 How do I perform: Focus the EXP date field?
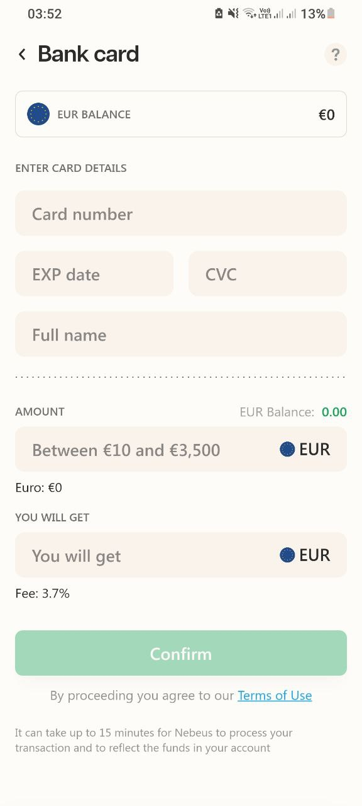point(94,274)
